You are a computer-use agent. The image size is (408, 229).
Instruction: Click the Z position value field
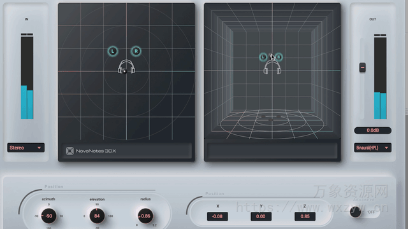pos(305,216)
